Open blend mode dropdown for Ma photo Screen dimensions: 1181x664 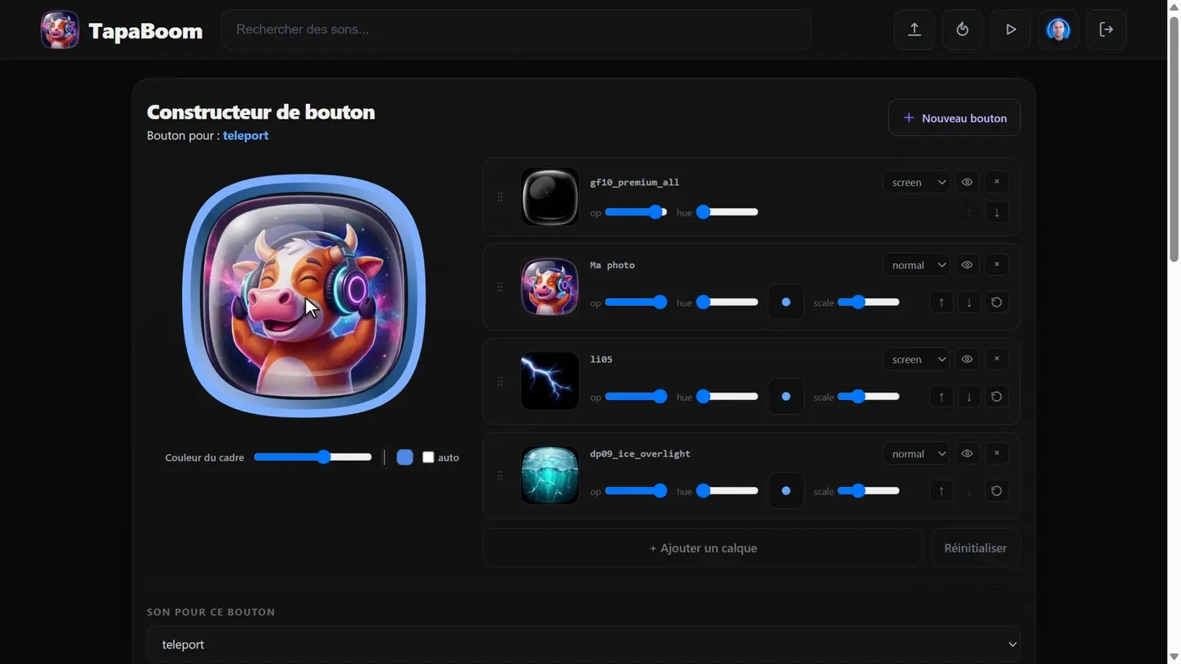click(916, 265)
